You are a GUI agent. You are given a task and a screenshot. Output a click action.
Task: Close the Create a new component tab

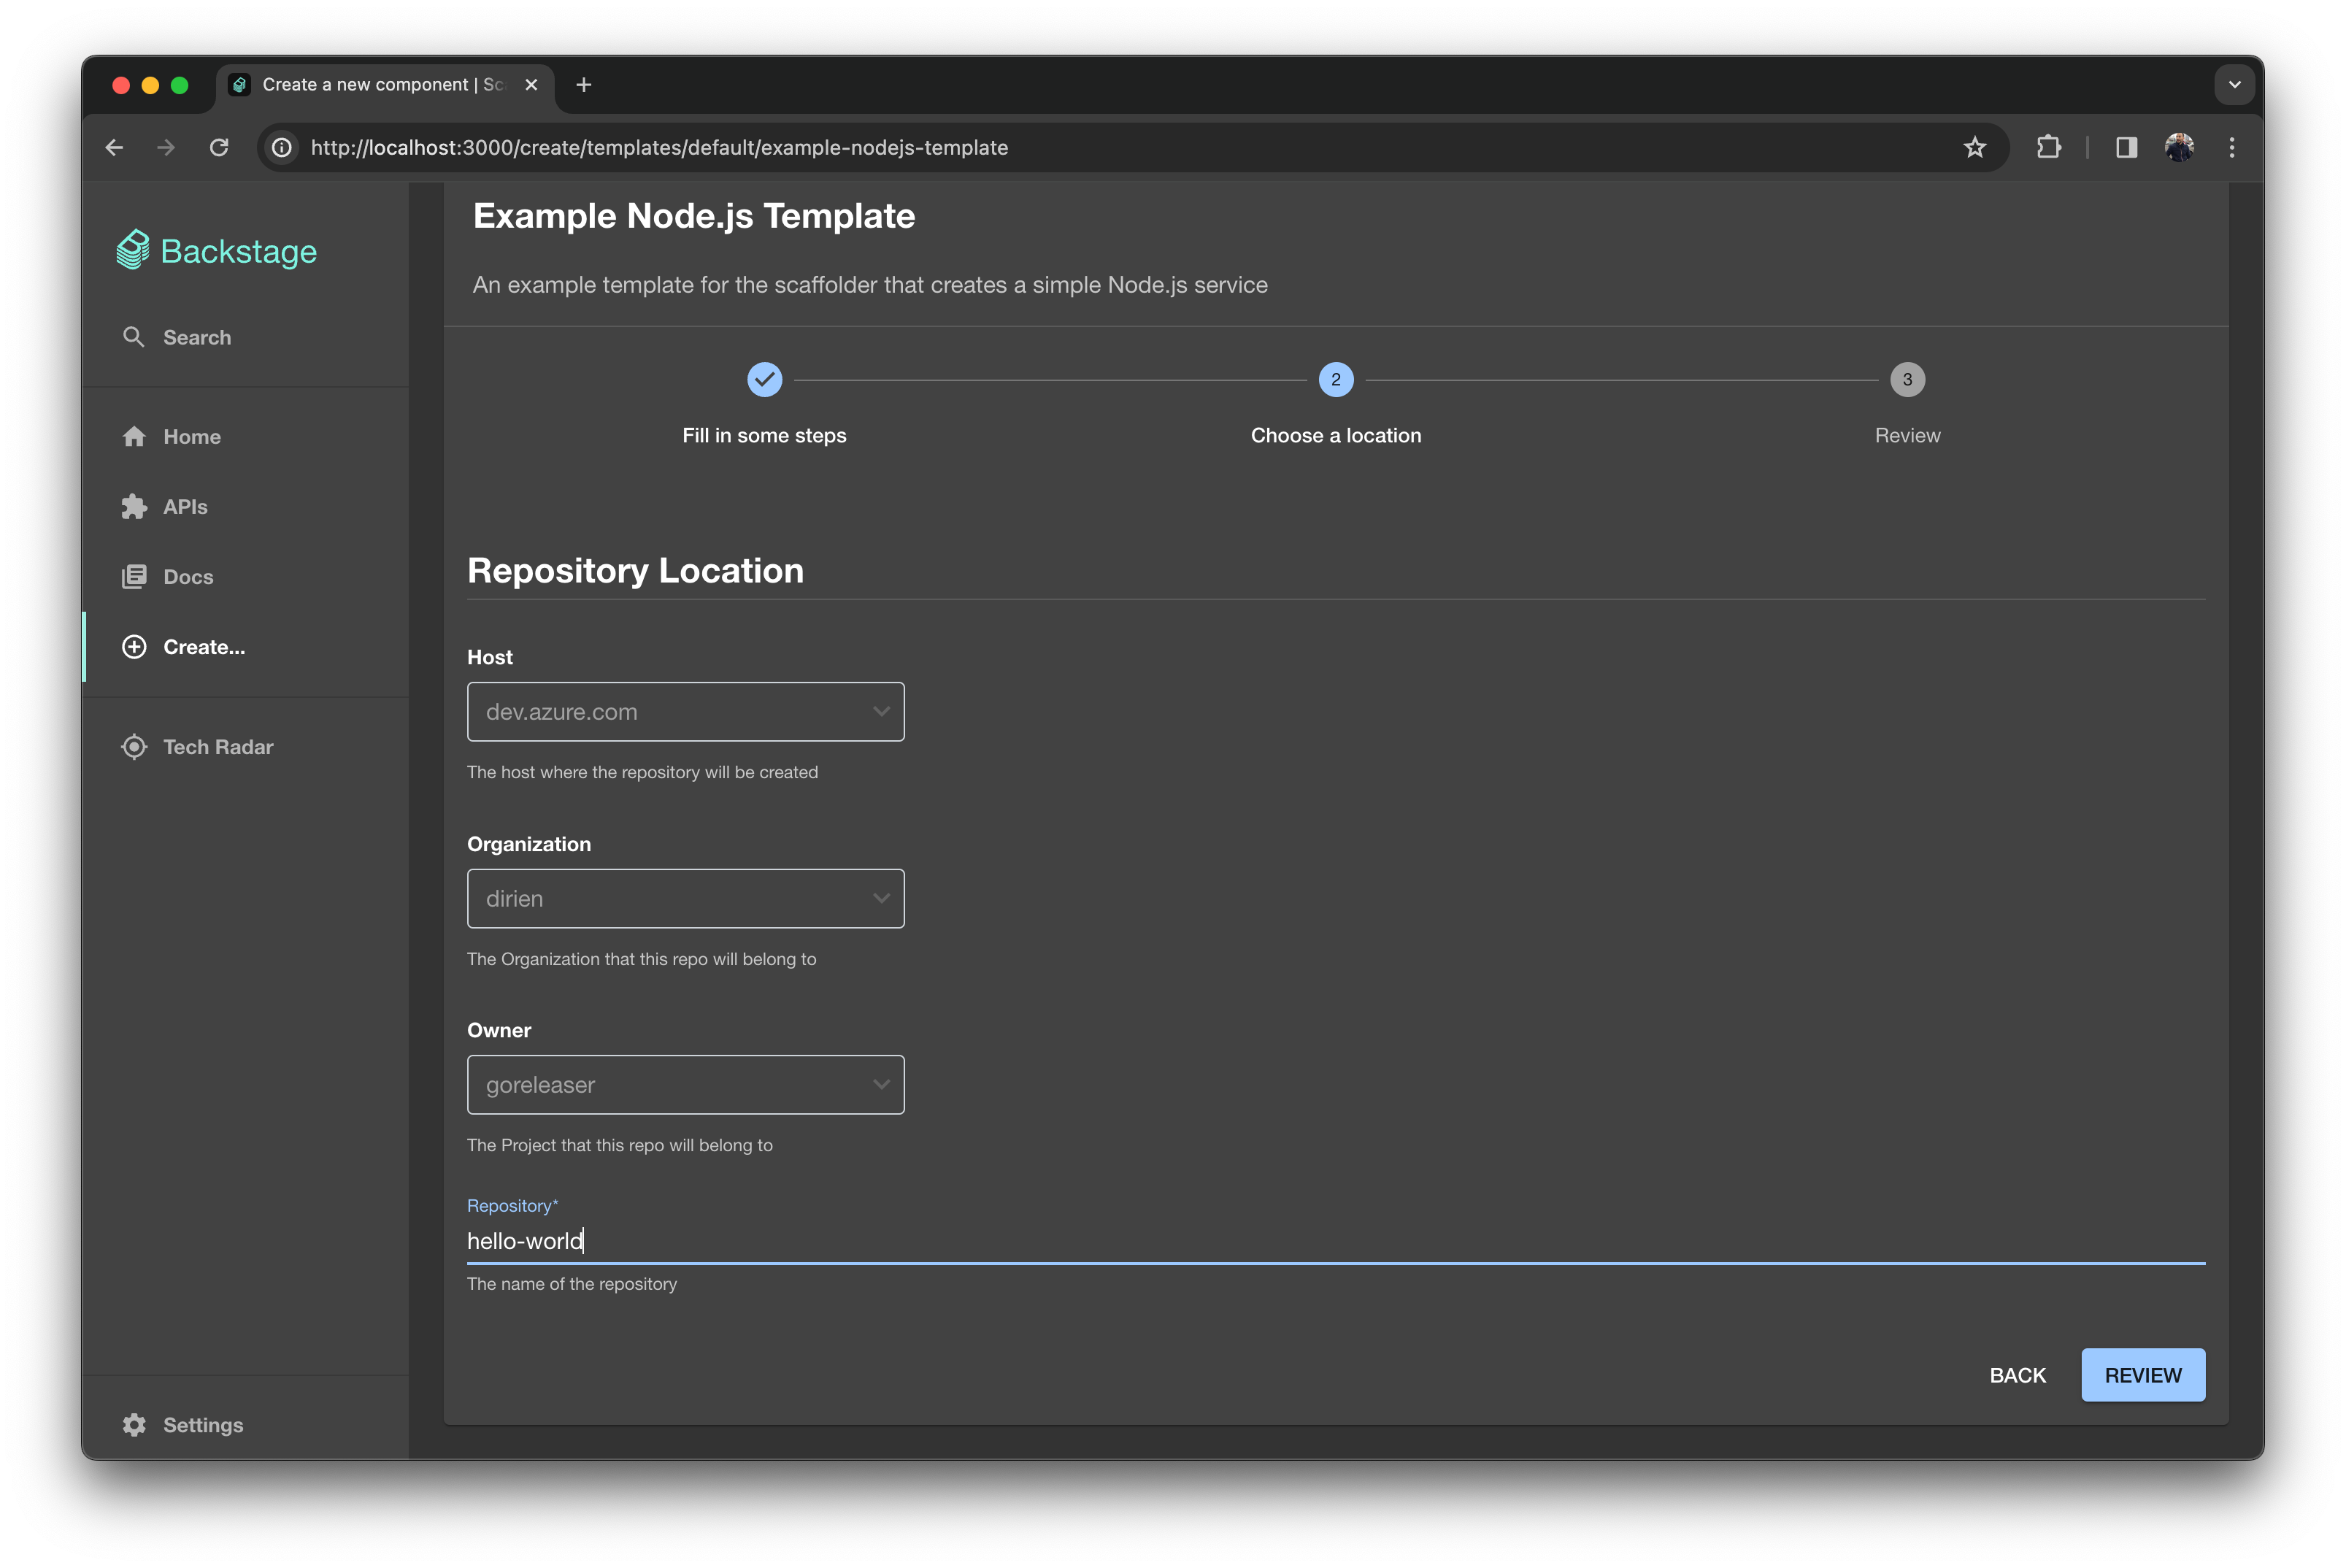pyautogui.click(x=532, y=85)
